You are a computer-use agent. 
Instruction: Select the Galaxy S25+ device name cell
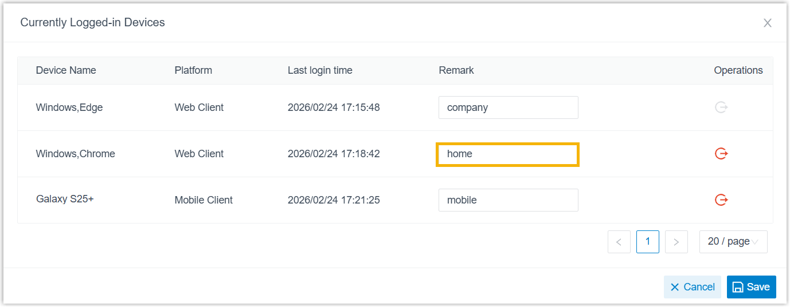[x=65, y=200]
